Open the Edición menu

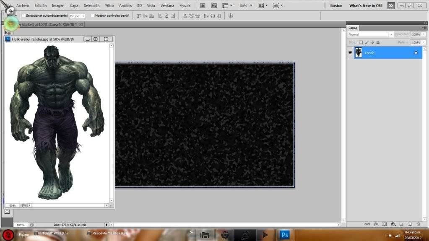41,5
